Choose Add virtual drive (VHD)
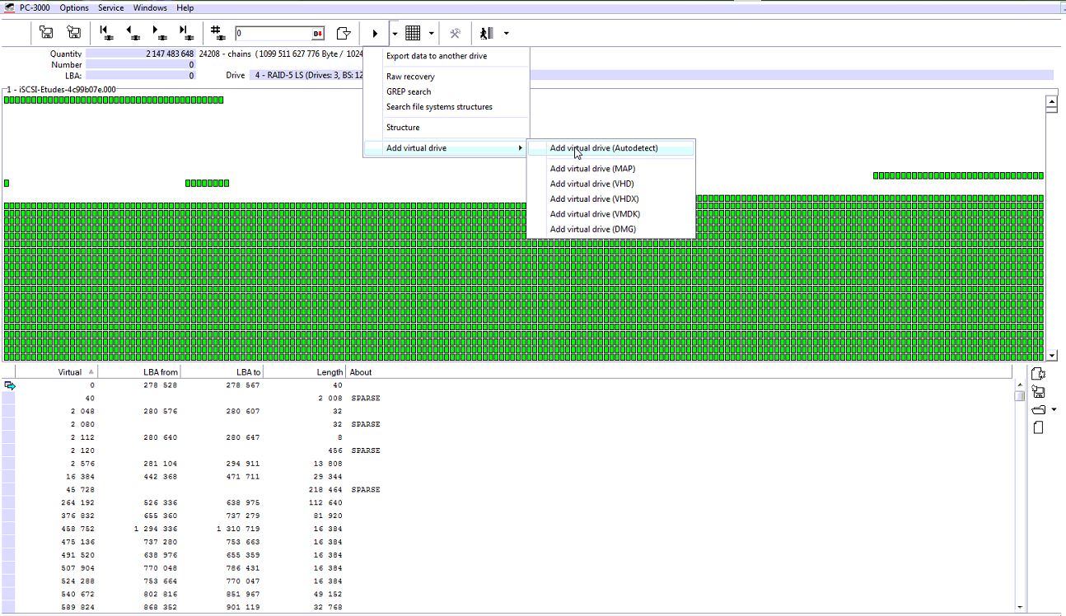The height and width of the screenshot is (616, 1066). pos(610,184)
